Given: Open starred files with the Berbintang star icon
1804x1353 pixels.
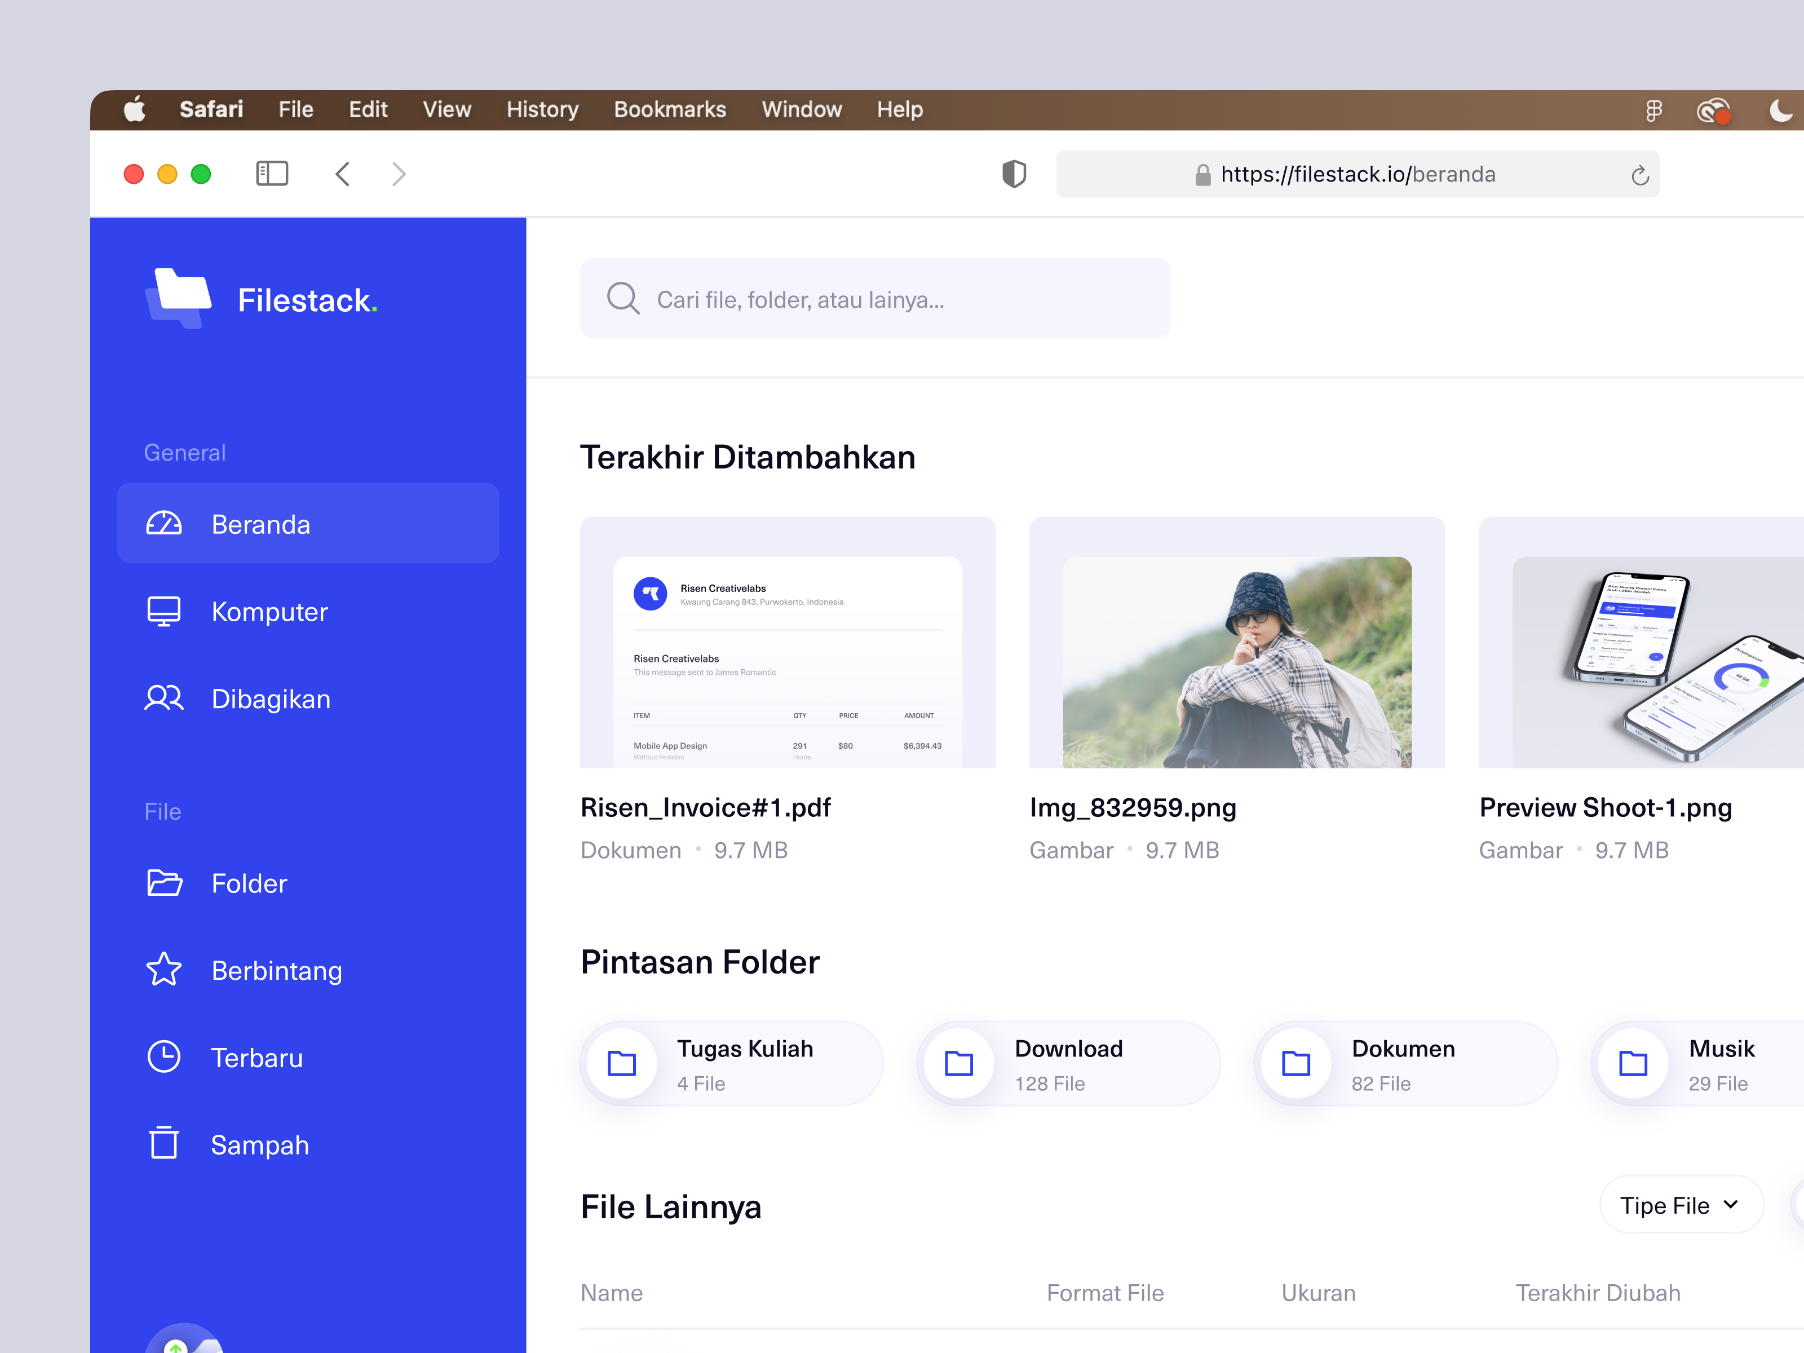Looking at the screenshot, I should tap(164, 971).
